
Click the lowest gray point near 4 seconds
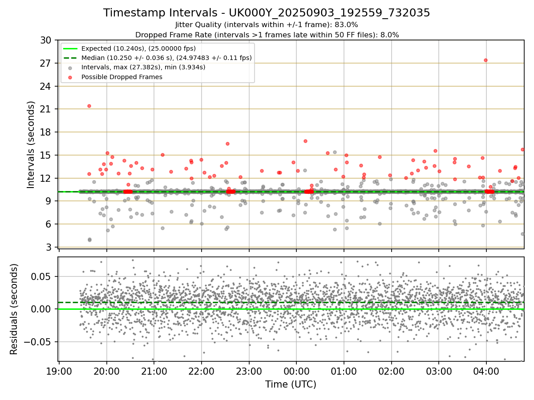(89, 240)
